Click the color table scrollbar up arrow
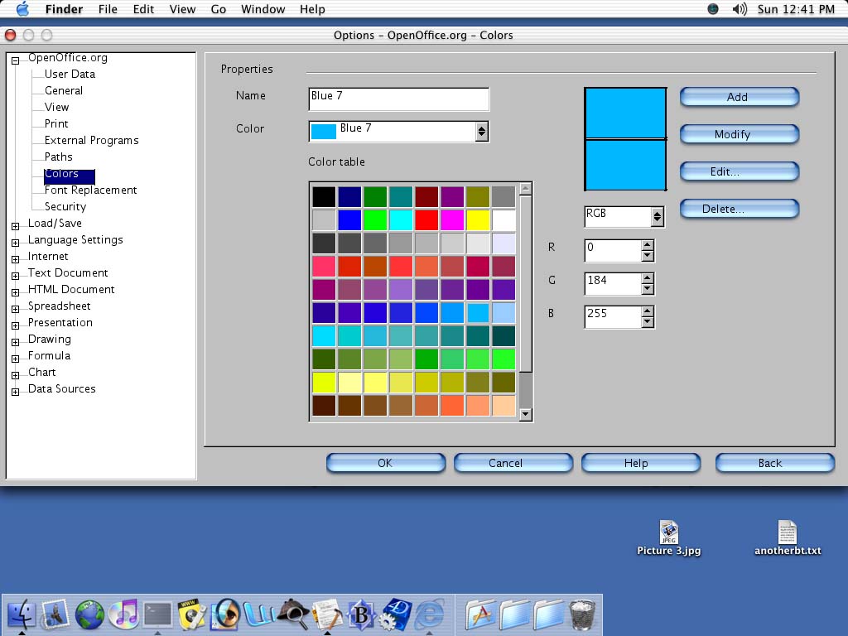Image resolution: width=848 pixels, height=636 pixels. point(525,188)
